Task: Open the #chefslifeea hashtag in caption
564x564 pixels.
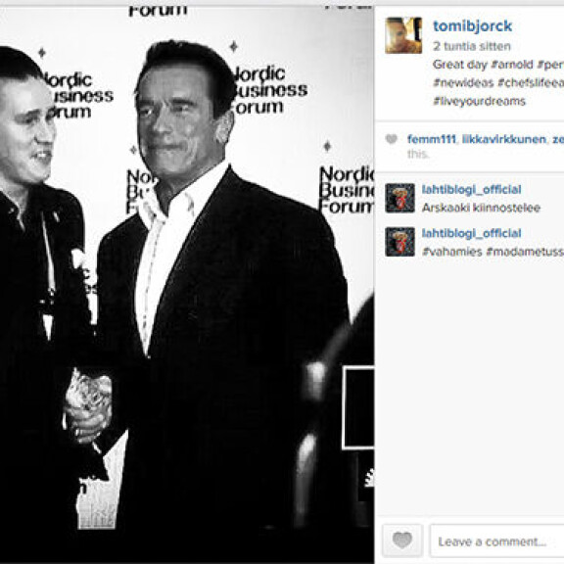Action: click(531, 82)
